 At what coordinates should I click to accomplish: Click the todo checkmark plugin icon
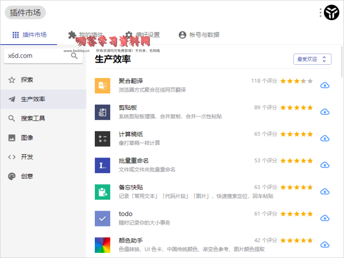click(102, 219)
